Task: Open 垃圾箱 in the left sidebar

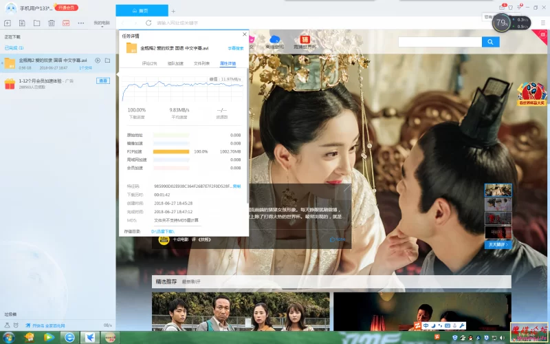Action: [10, 314]
